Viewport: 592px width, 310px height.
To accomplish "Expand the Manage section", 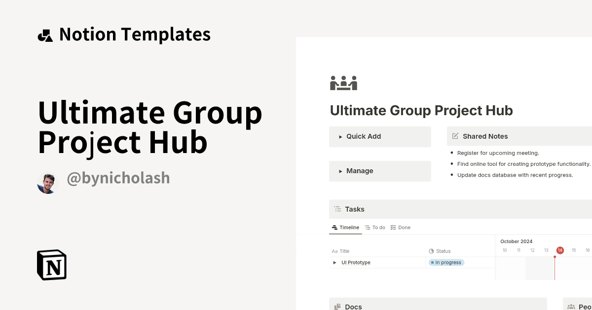I will point(340,171).
